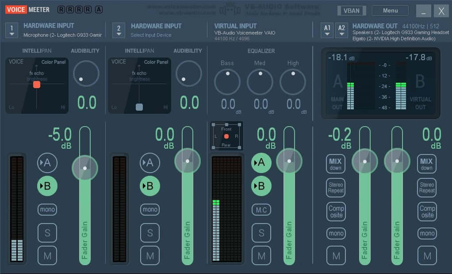This screenshot has height=274, width=452.
Task: Mute bus A output
Action: (x=336, y=255)
